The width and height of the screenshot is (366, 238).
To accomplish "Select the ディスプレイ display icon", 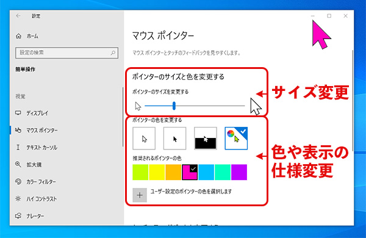I will [18, 113].
